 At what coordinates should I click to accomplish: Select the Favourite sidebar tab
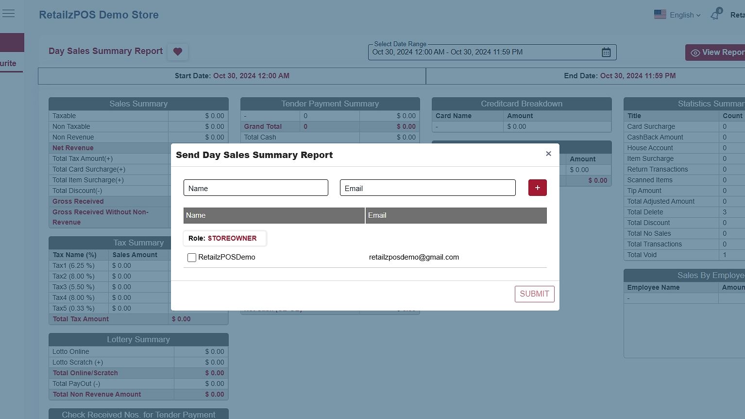tap(9, 63)
